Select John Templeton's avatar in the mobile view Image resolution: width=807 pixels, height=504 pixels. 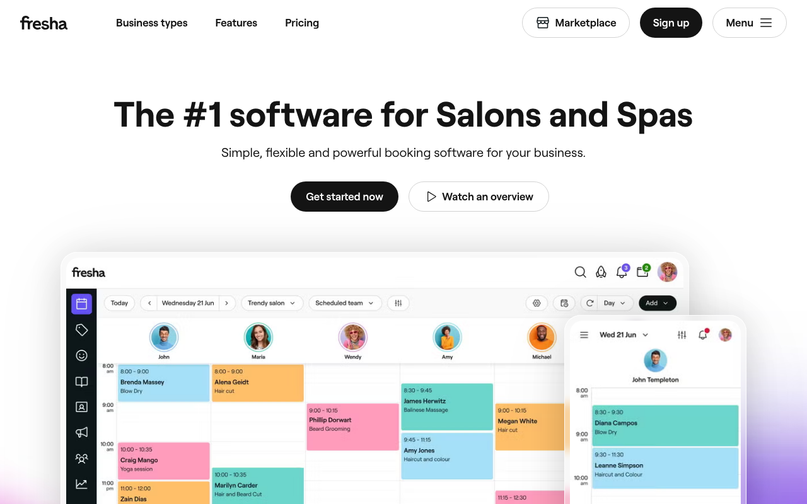656,361
